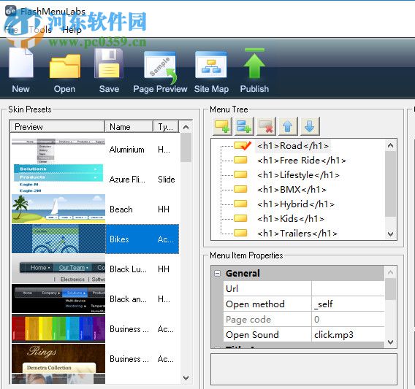
Task: Select the <h1>BMX</h1> tree item
Action: (292, 189)
